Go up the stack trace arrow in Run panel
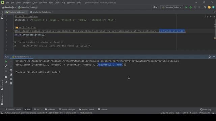The width and height of the screenshot is (216, 121). (11, 62)
